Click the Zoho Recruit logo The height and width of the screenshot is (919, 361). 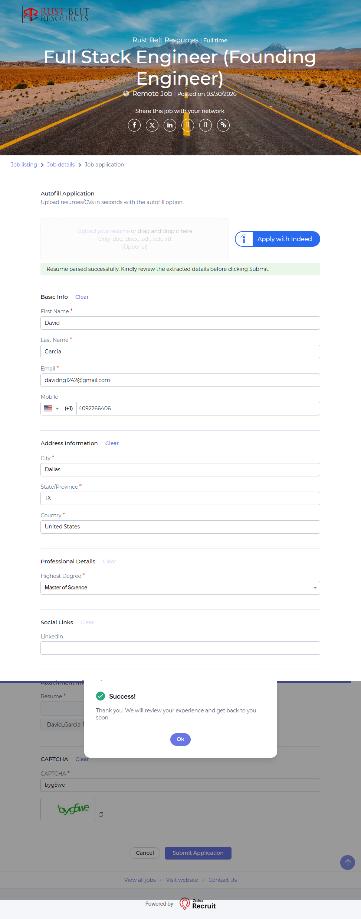[198, 904]
